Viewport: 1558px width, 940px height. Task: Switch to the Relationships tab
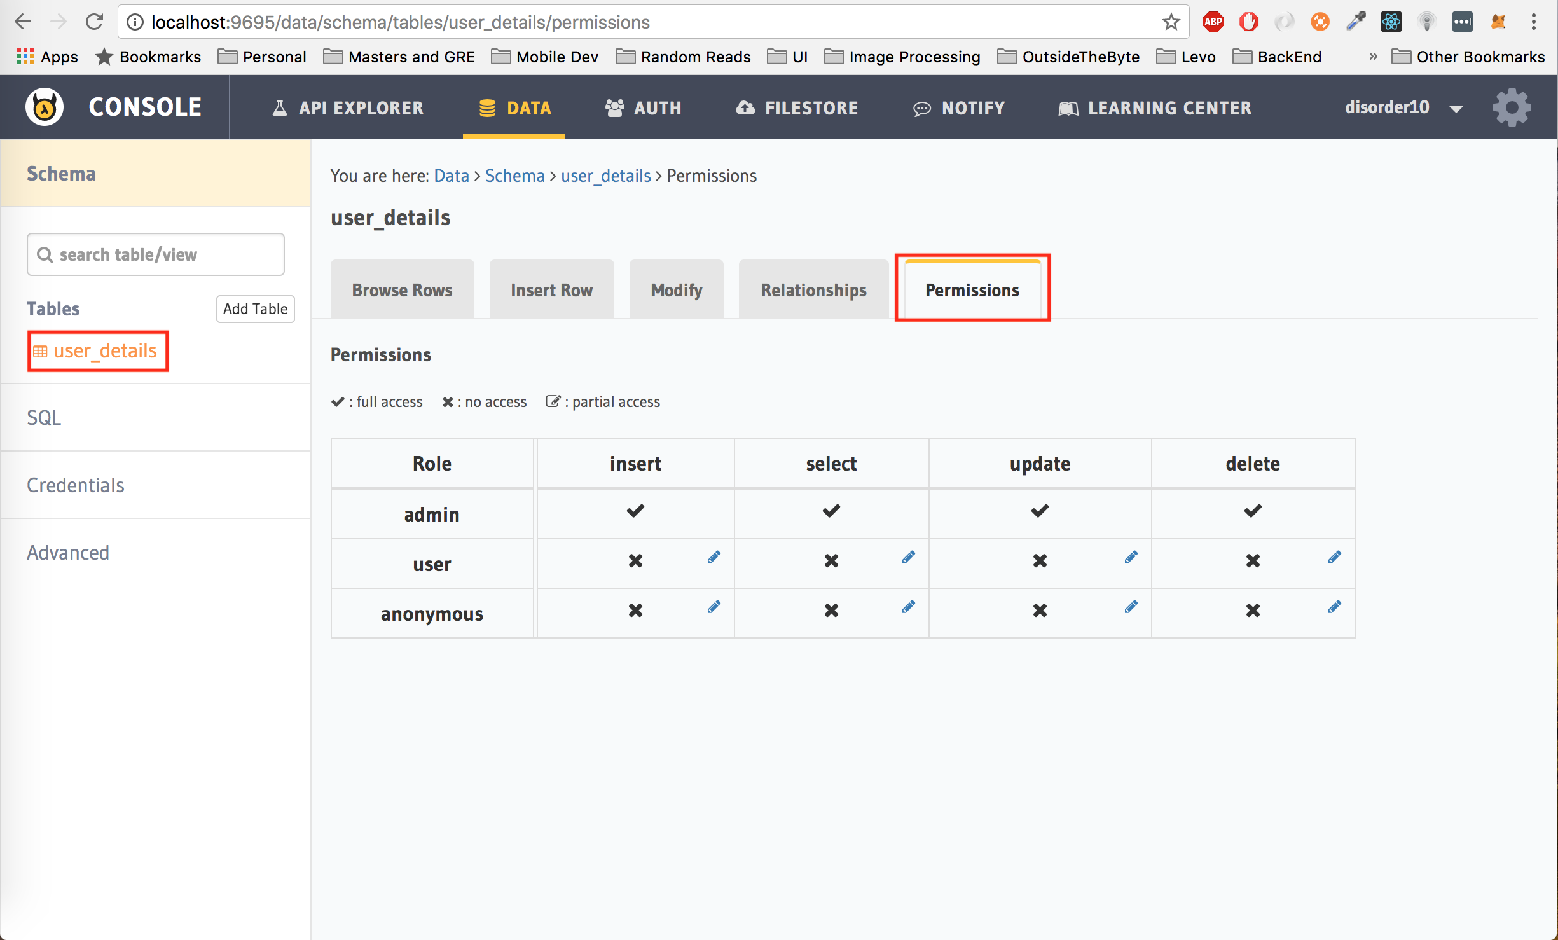[x=813, y=291]
